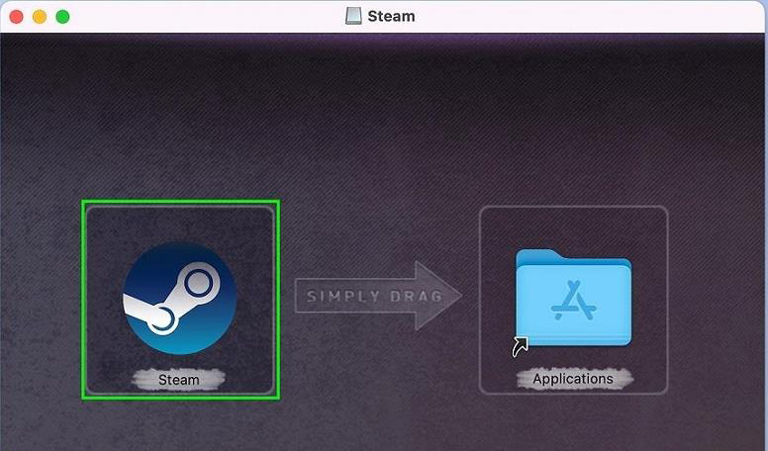768x451 pixels.
Task: Close the Steam installer window
Action: (17, 17)
